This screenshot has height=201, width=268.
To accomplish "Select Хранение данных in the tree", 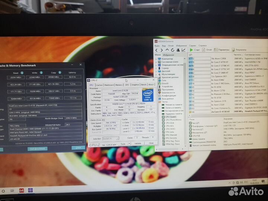I will (x=168, y=77).
